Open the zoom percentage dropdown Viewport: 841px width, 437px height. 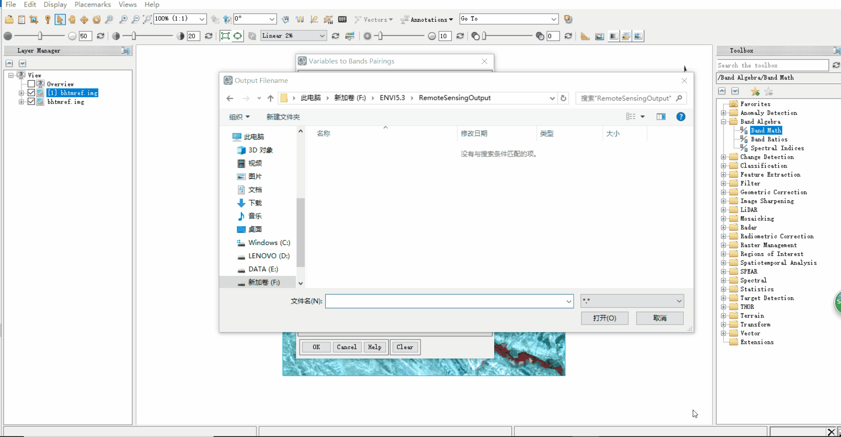[202, 19]
